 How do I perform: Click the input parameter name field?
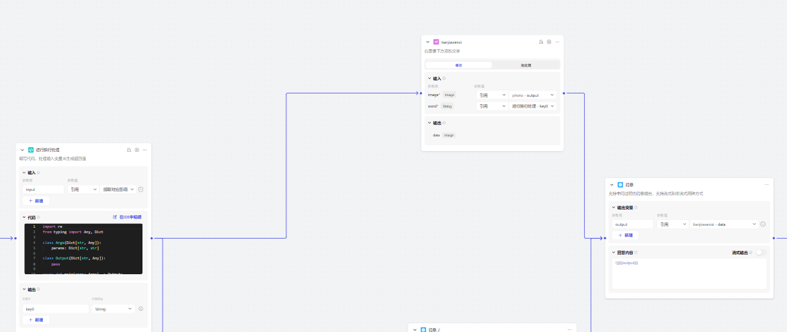(x=43, y=190)
